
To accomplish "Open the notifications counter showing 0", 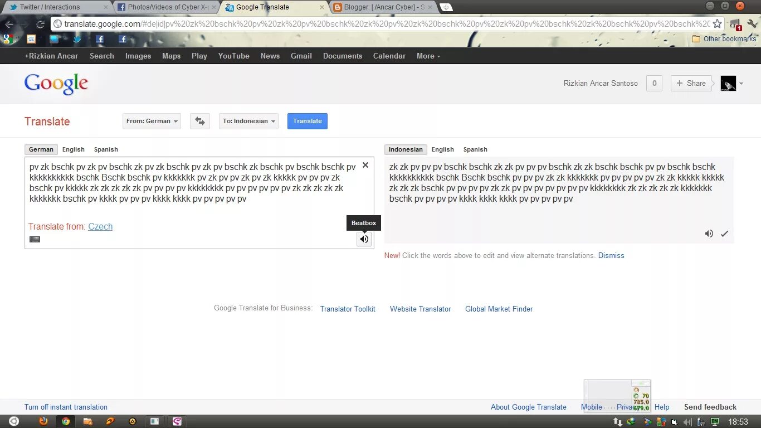I will tap(654, 83).
